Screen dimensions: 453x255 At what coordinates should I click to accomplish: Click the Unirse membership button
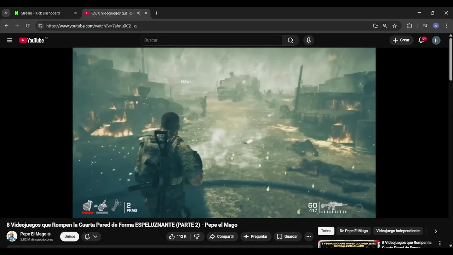[x=70, y=237]
